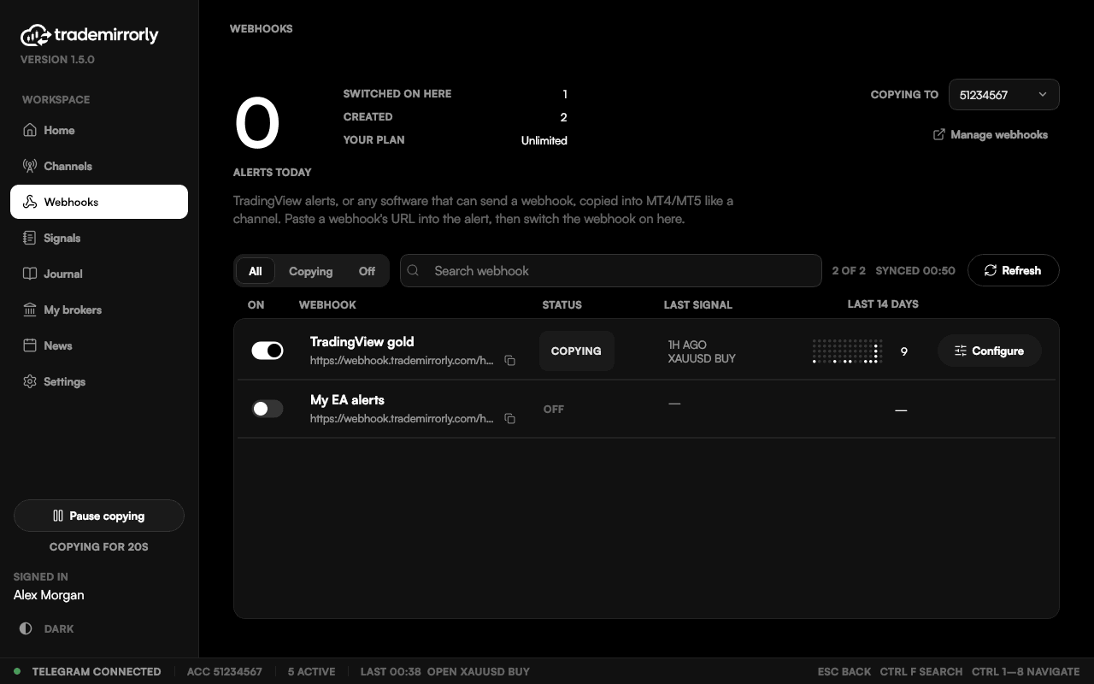This screenshot has height=684, width=1094.
Task: Open the Copying to account dropdown 51234567
Action: [x=1004, y=95]
